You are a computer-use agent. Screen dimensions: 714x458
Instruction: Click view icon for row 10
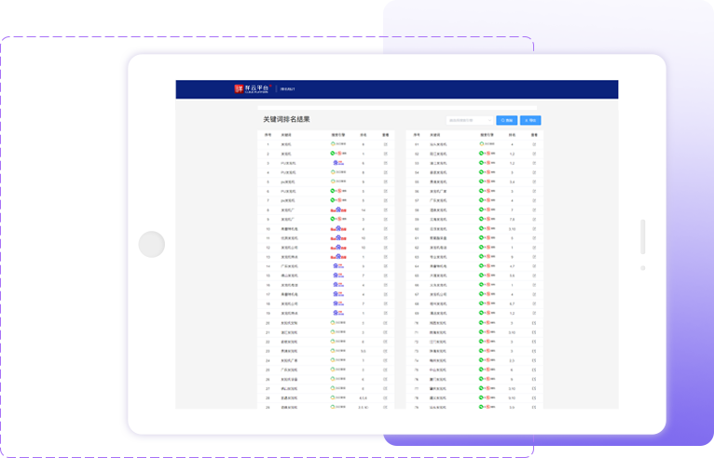point(385,229)
